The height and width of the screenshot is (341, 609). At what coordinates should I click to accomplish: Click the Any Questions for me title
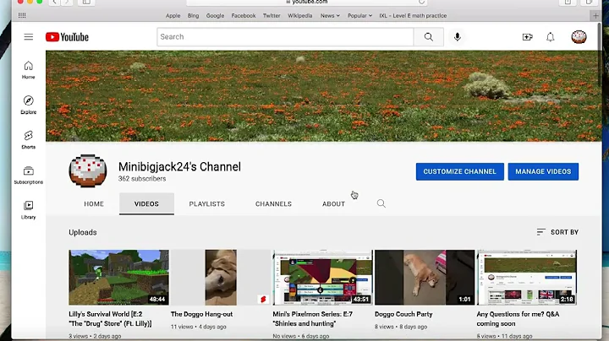(518, 319)
